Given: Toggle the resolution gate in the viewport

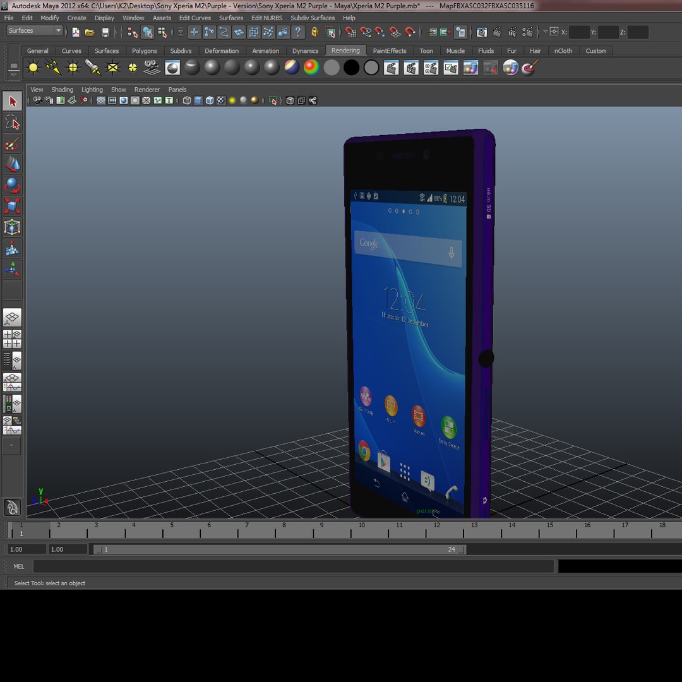Looking at the screenshot, I should 124,101.
